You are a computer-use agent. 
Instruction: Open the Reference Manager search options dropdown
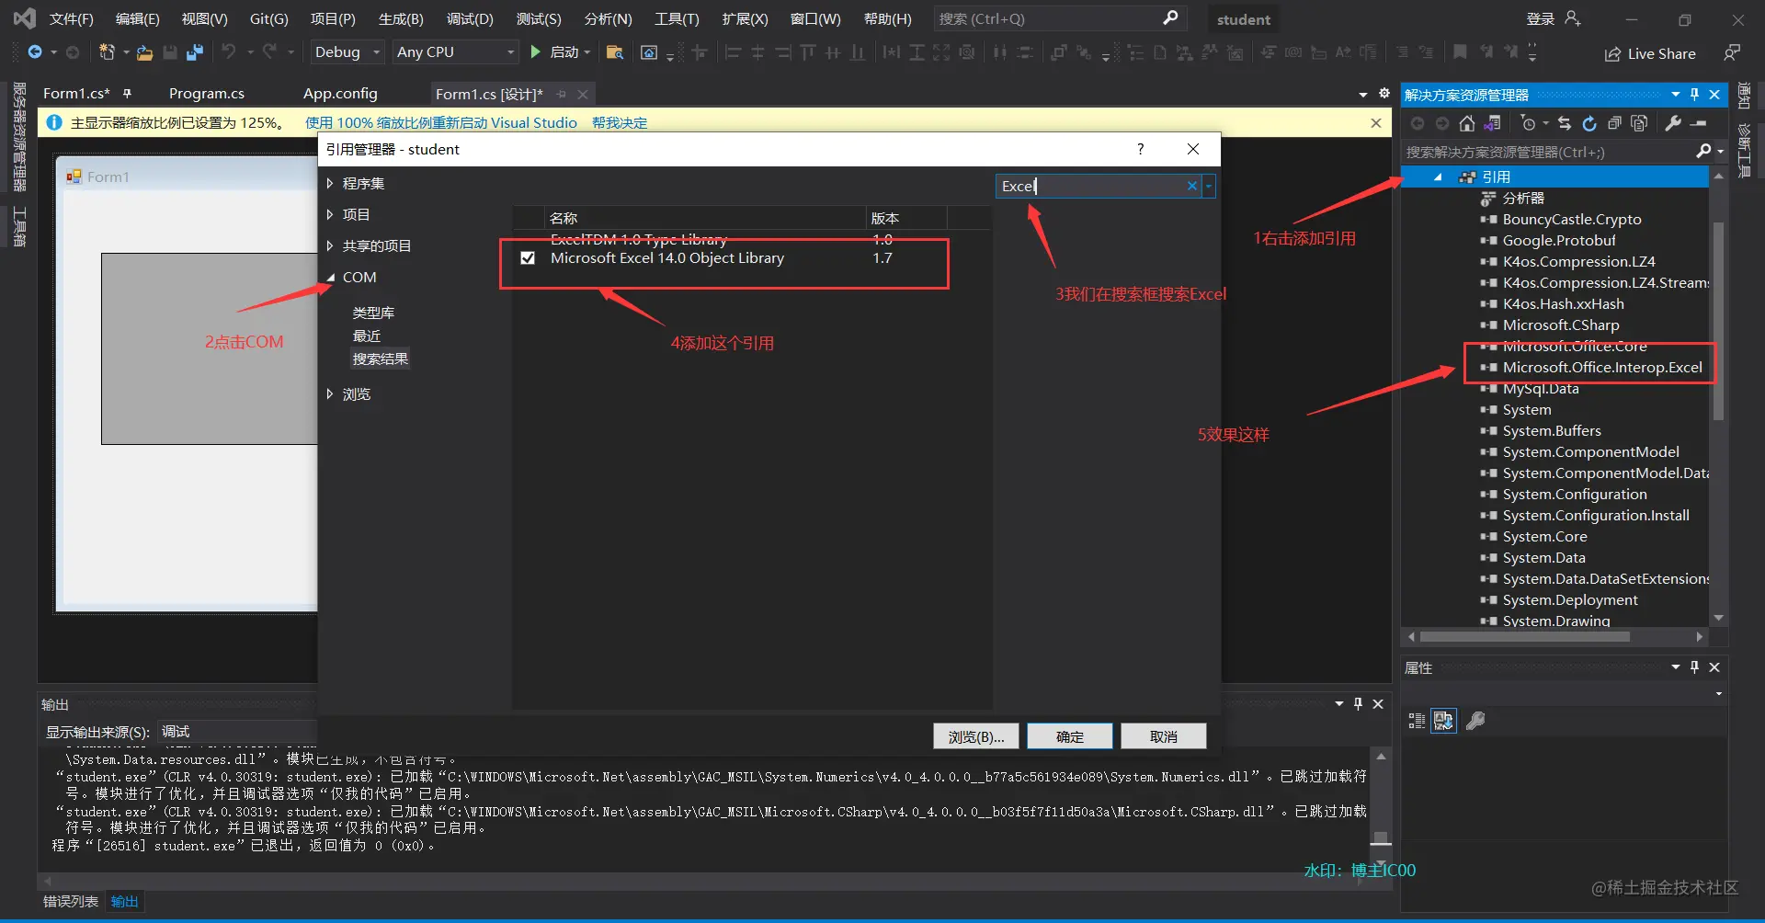click(x=1209, y=187)
